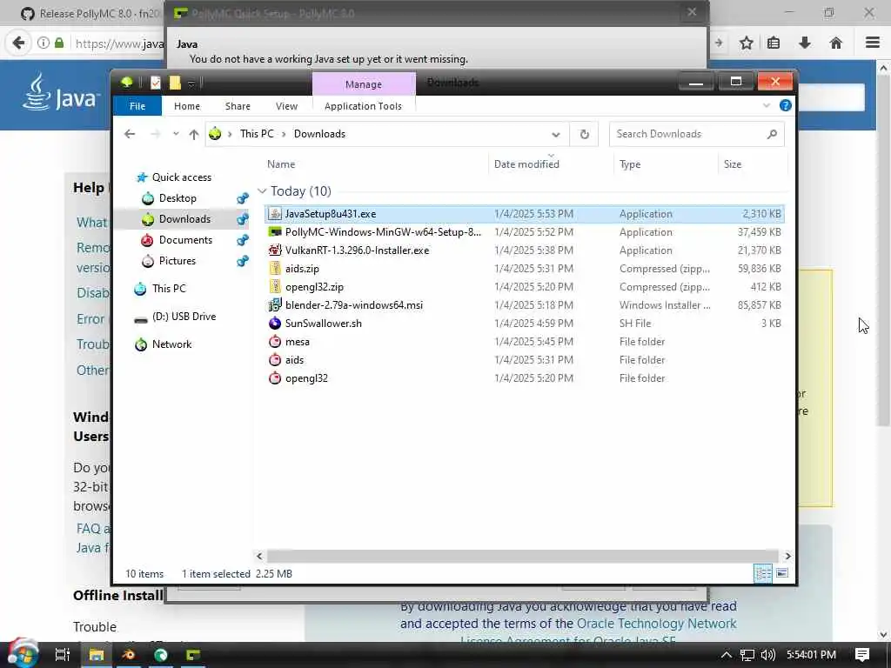Click the opengl32 folder icon
This screenshot has height=668, width=891.
pos(275,377)
